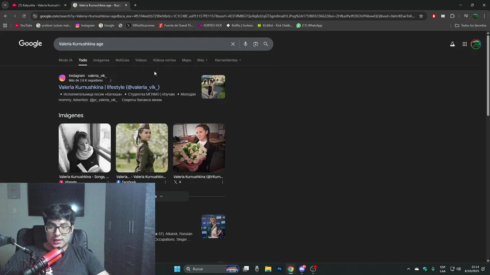The width and height of the screenshot is (490, 275).
Task: Expand the Herramientas dropdown
Action: click(x=228, y=60)
